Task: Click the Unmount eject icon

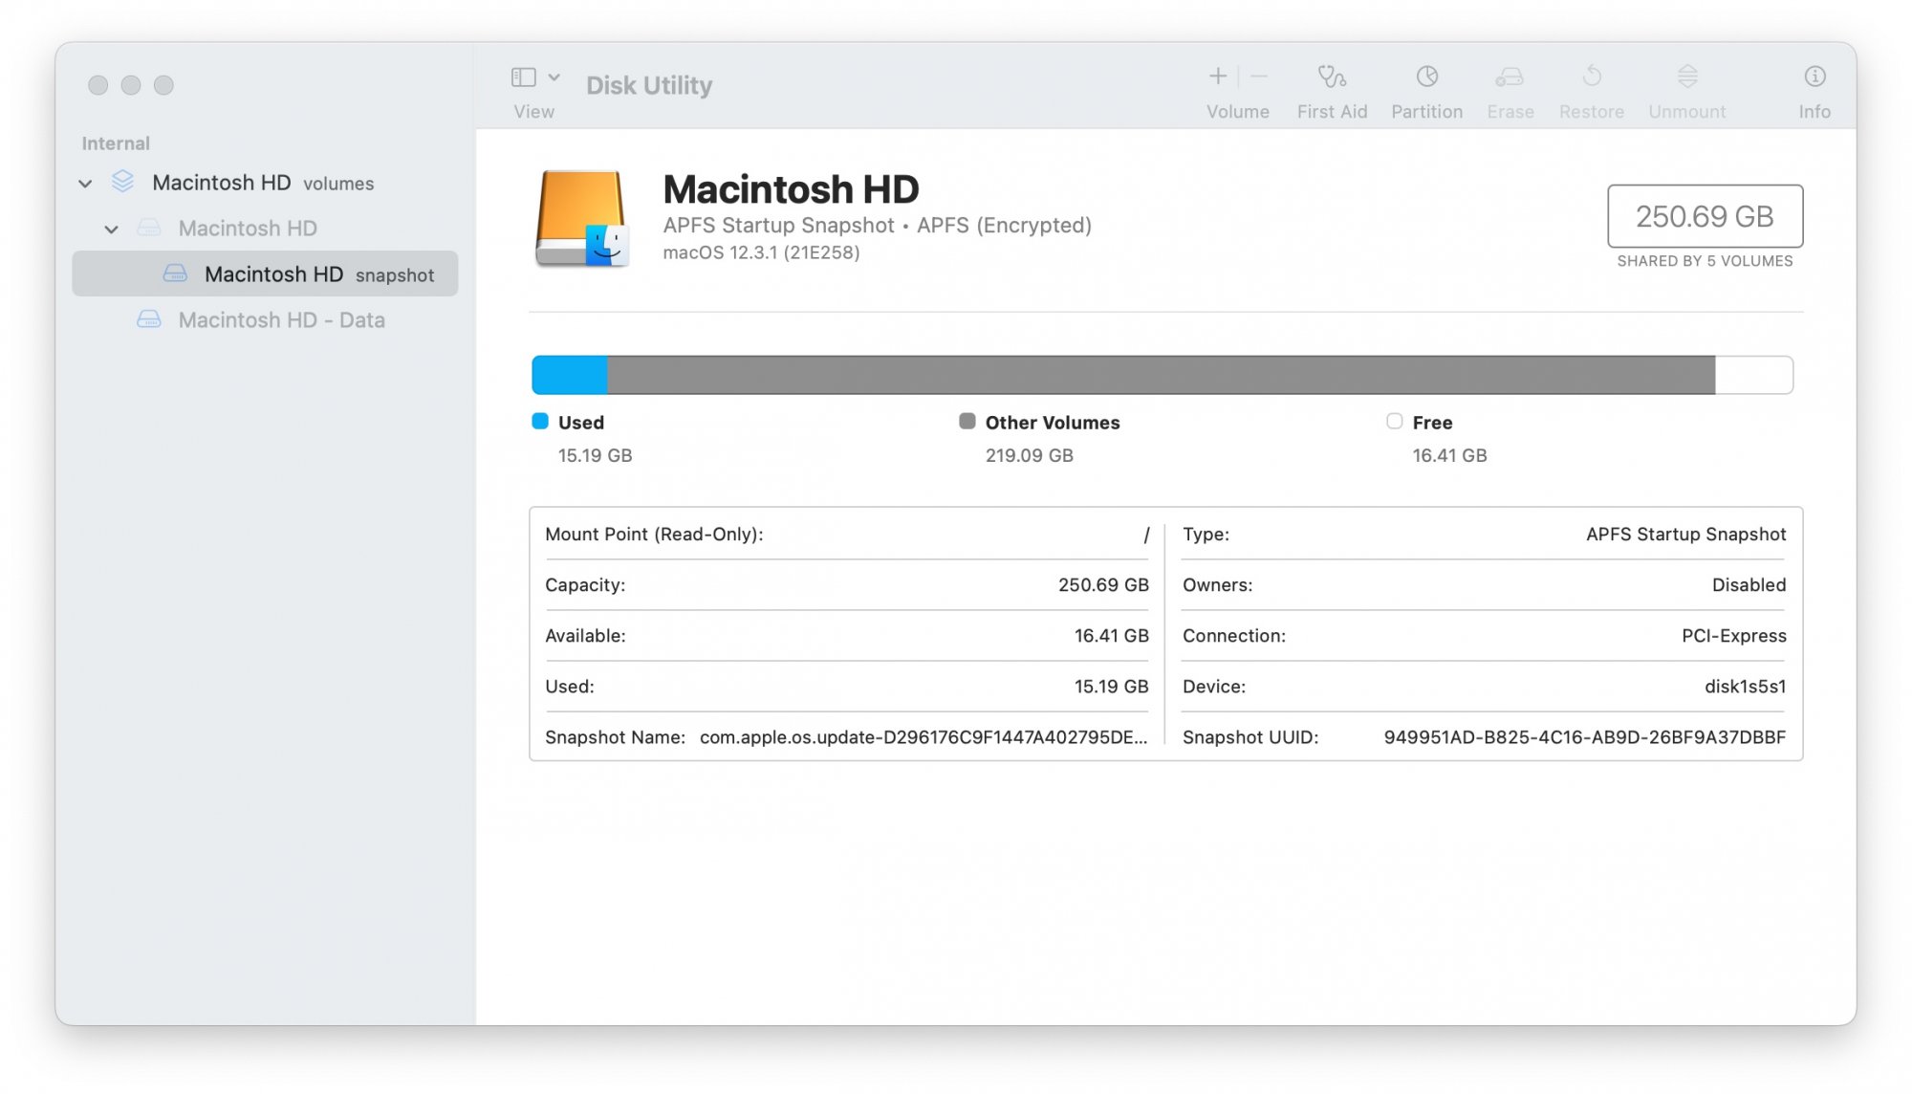Action: tap(1687, 76)
